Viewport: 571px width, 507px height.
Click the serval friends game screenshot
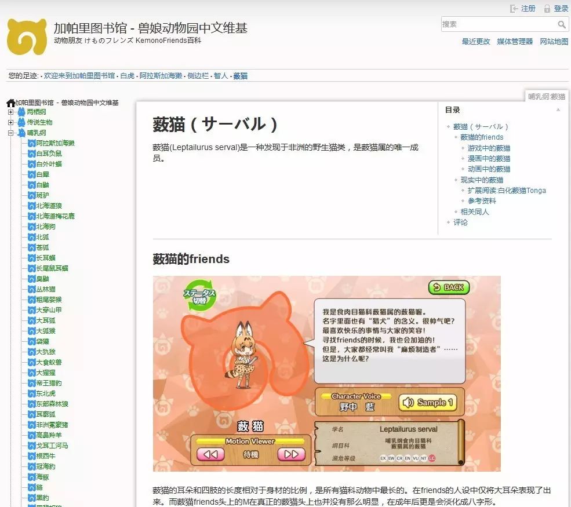[x=326, y=374]
